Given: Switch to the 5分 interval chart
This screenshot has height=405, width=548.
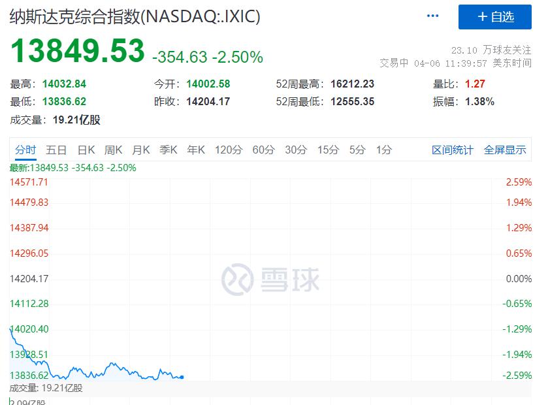Looking at the screenshot, I should 357,150.
